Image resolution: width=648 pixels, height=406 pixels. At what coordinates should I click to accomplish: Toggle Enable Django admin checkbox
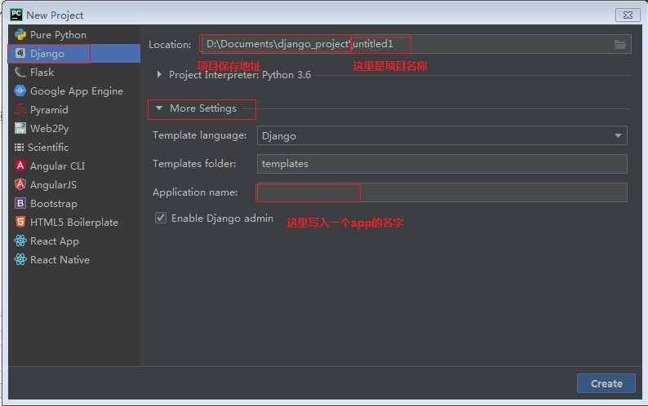click(x=161, y=218)
